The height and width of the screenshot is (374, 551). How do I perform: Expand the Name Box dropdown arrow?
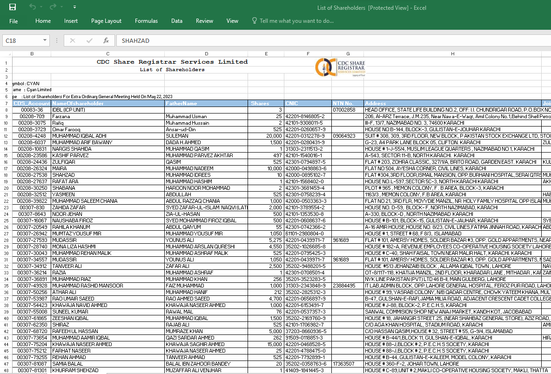45,40
